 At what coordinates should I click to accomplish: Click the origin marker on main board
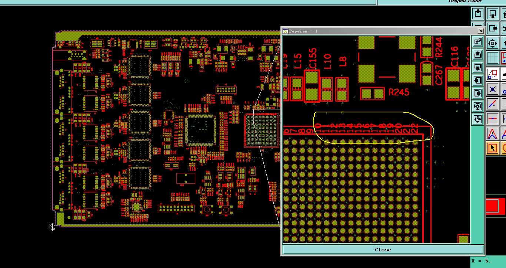52,227
